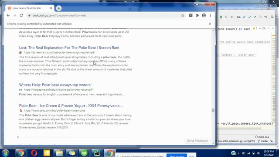Close the polar bear DuckDuckGo tab
Image resolution: width=279 pixels, height=157 pixels.
tap(51, 8)
